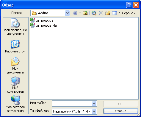Open the AddIns folder dropdown (Папка)
141x117 pixels.
[x=67, y=13]
